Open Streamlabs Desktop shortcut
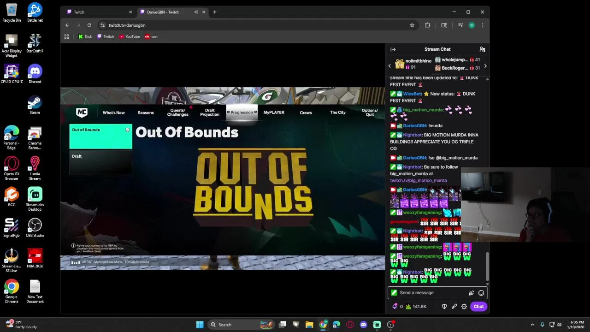The image size is (590, 332). [35, 199]
